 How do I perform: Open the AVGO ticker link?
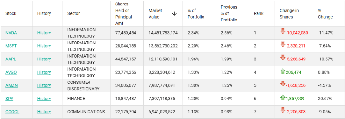point(11,72)
